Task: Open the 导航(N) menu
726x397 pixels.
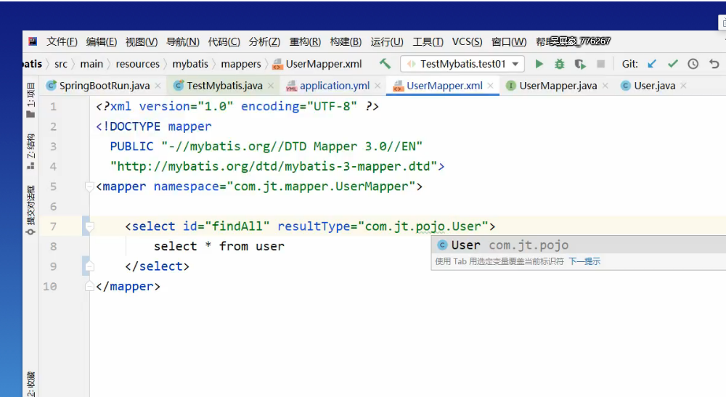Action: (x=182, y=41)
